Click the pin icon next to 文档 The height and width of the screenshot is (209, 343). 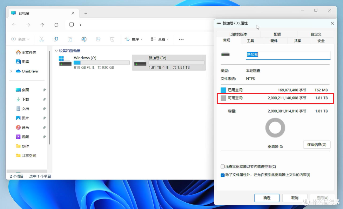point(44,109)
